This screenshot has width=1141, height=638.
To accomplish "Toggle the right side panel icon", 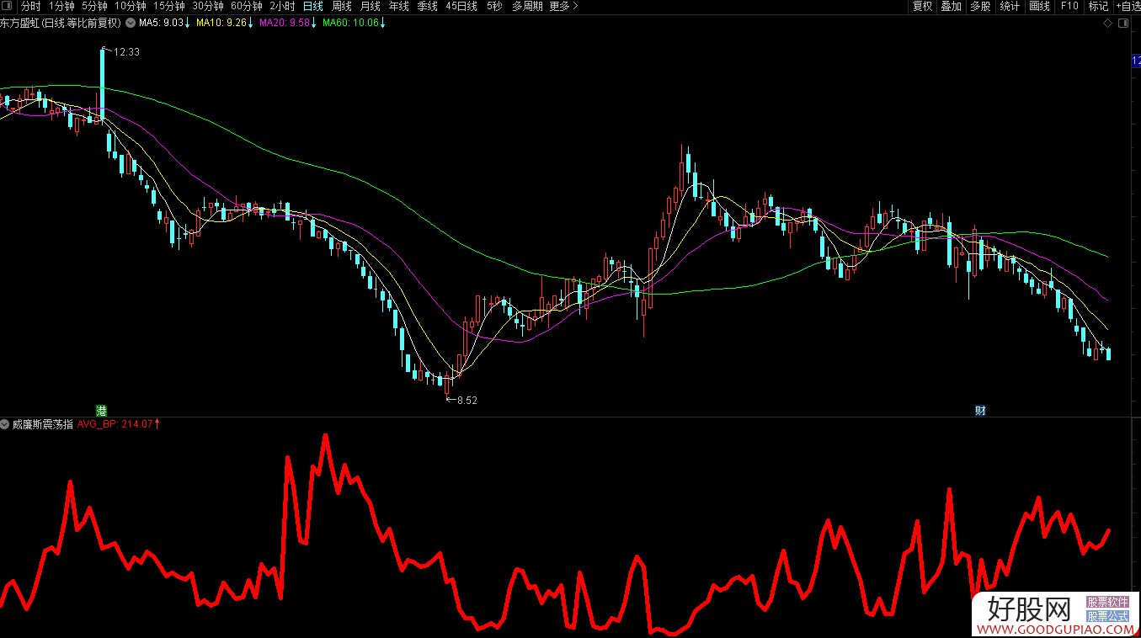I will click(x=1123, y=24).
